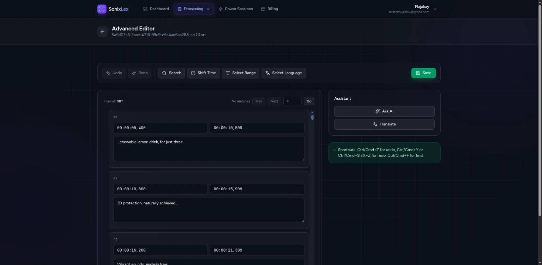Viewport: 542px width, 265px height.
Task: Jump to the next match with Next
Action: [x=274, y=101]
